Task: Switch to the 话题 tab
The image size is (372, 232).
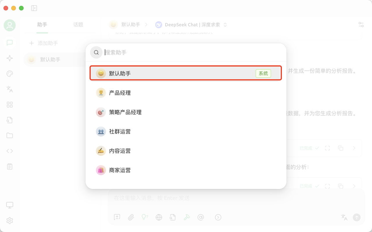Action: [x=78, y=25]
